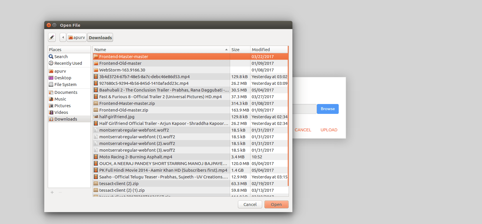The image size is (482, 224).
Task: Click the Cancel button in Open File dialog
Action: pyautogui.click(x=250, y=205)
